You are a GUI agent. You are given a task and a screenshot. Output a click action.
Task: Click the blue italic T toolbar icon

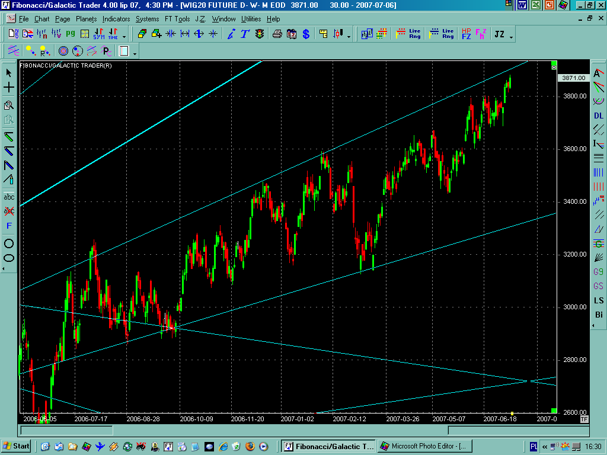click(245, 34)
